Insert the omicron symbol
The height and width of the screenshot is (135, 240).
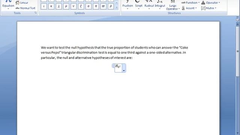88,6
